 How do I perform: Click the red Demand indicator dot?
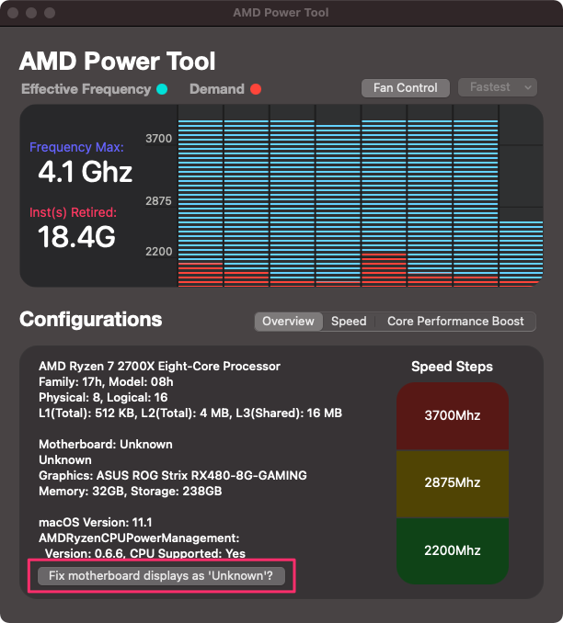click(x=256, y=89)
